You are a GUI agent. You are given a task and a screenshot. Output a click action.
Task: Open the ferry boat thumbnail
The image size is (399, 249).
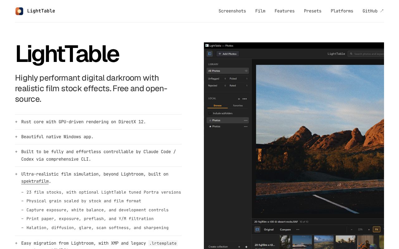pos(302,242)
